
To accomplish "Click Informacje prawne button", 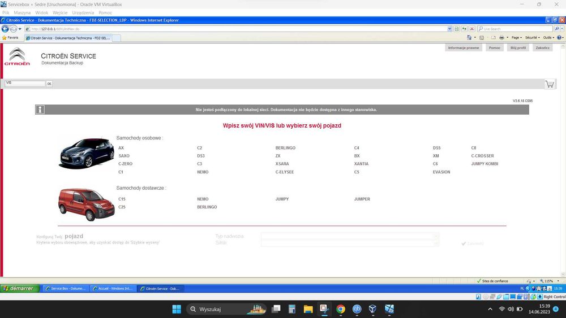I will [x=464, y=47].
